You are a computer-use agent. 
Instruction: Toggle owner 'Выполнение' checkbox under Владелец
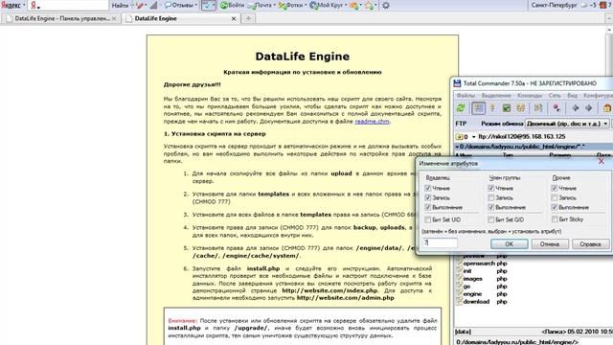tap(428, 207)
